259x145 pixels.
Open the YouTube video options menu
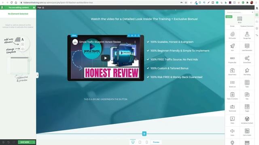(135, 42)
